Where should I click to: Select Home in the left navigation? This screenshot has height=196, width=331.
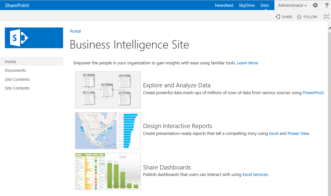[x=11, y=61]
